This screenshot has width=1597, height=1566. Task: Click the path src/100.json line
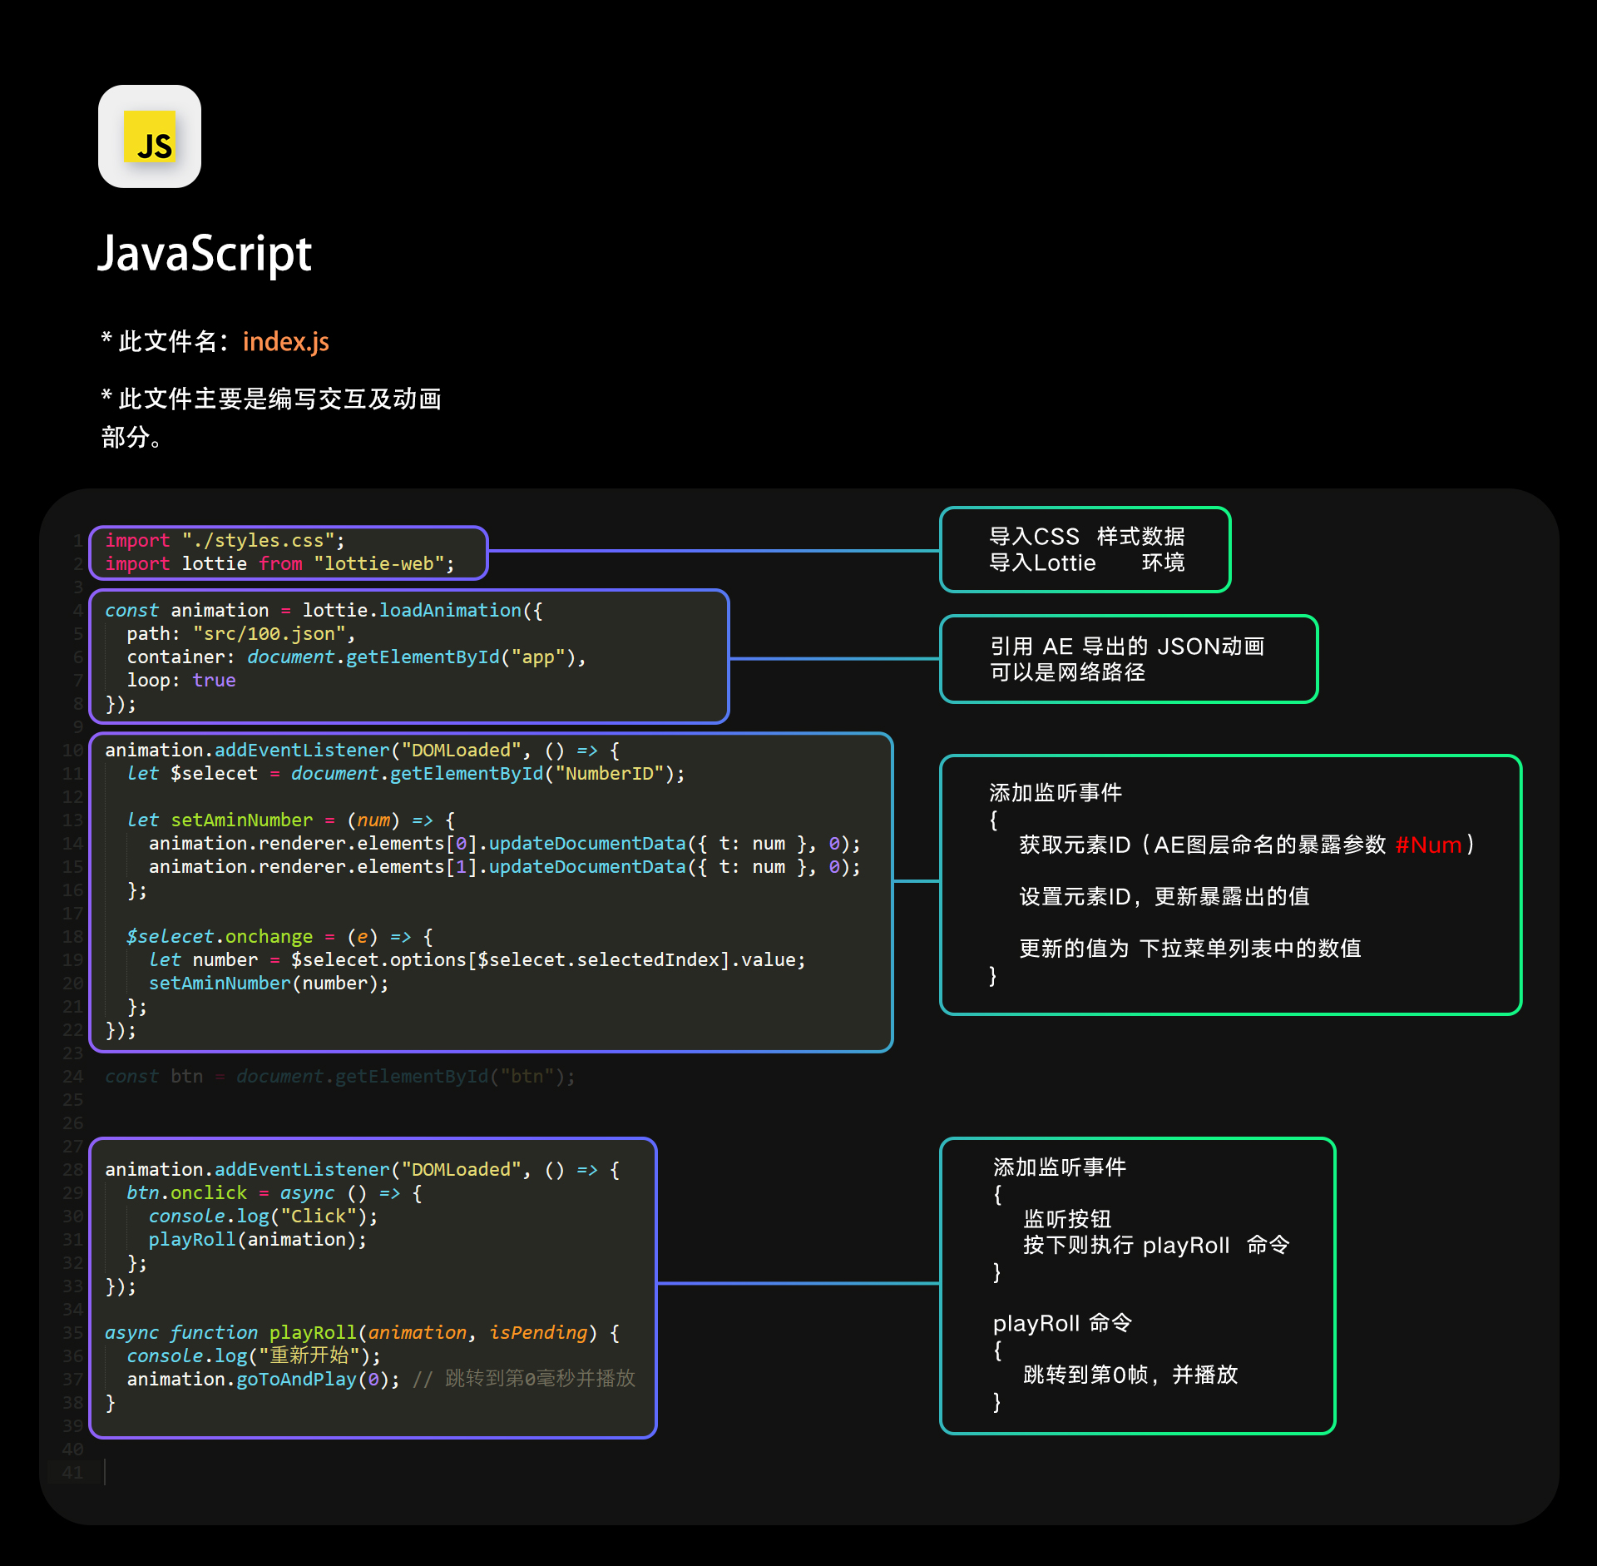(240, 633)
